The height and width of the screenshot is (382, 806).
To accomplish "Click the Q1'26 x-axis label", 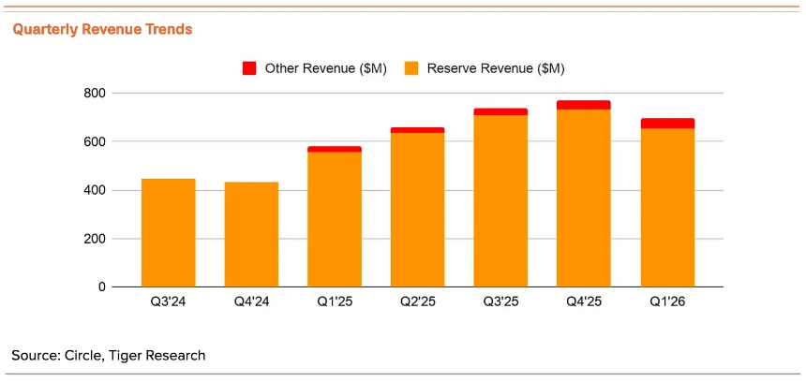I will pyautogui.click(x=668, y=301).
